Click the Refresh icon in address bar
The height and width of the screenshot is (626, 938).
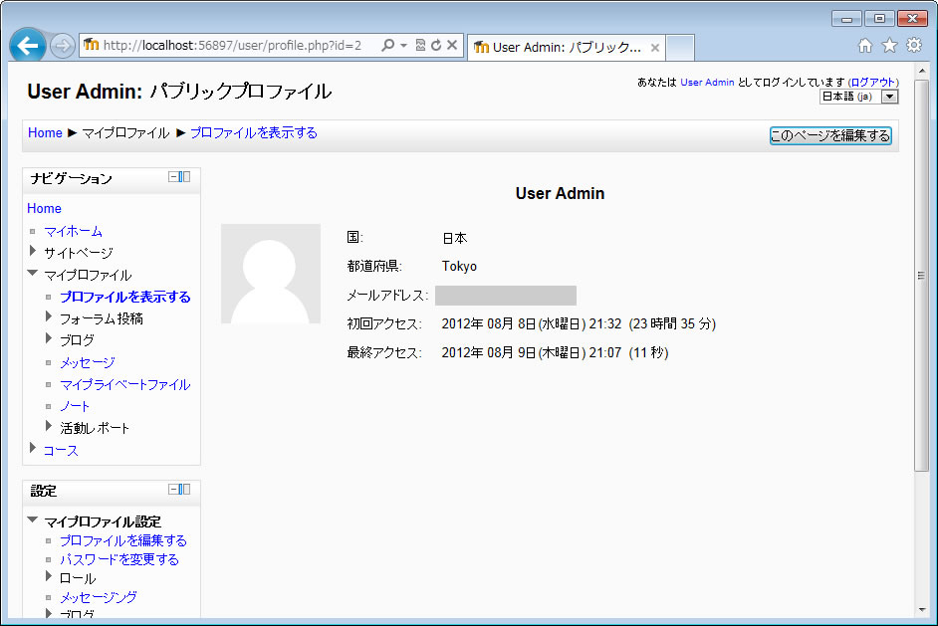pyautogui.click(x=436, y=46)
